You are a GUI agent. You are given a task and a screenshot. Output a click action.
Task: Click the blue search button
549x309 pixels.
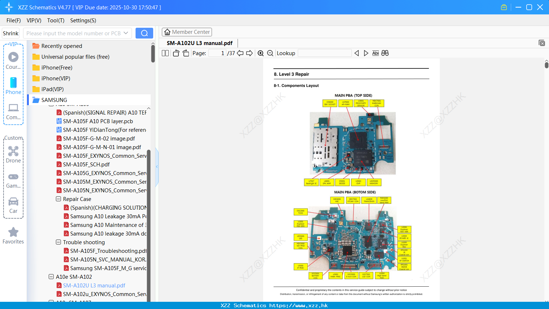coord(144,33)
